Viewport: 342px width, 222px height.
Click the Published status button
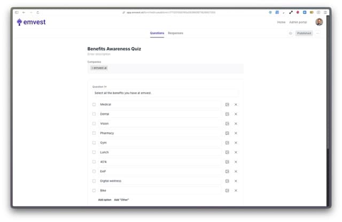(304, 33)
